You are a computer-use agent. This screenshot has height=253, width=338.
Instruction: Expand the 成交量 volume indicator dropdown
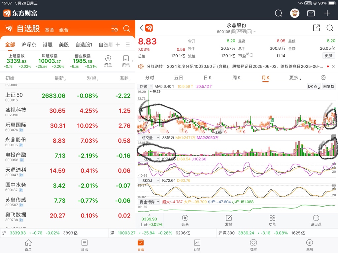click(149, 138)
